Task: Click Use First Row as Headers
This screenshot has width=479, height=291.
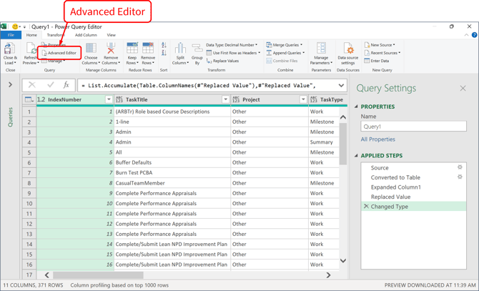Action: [x=233, y=53]
